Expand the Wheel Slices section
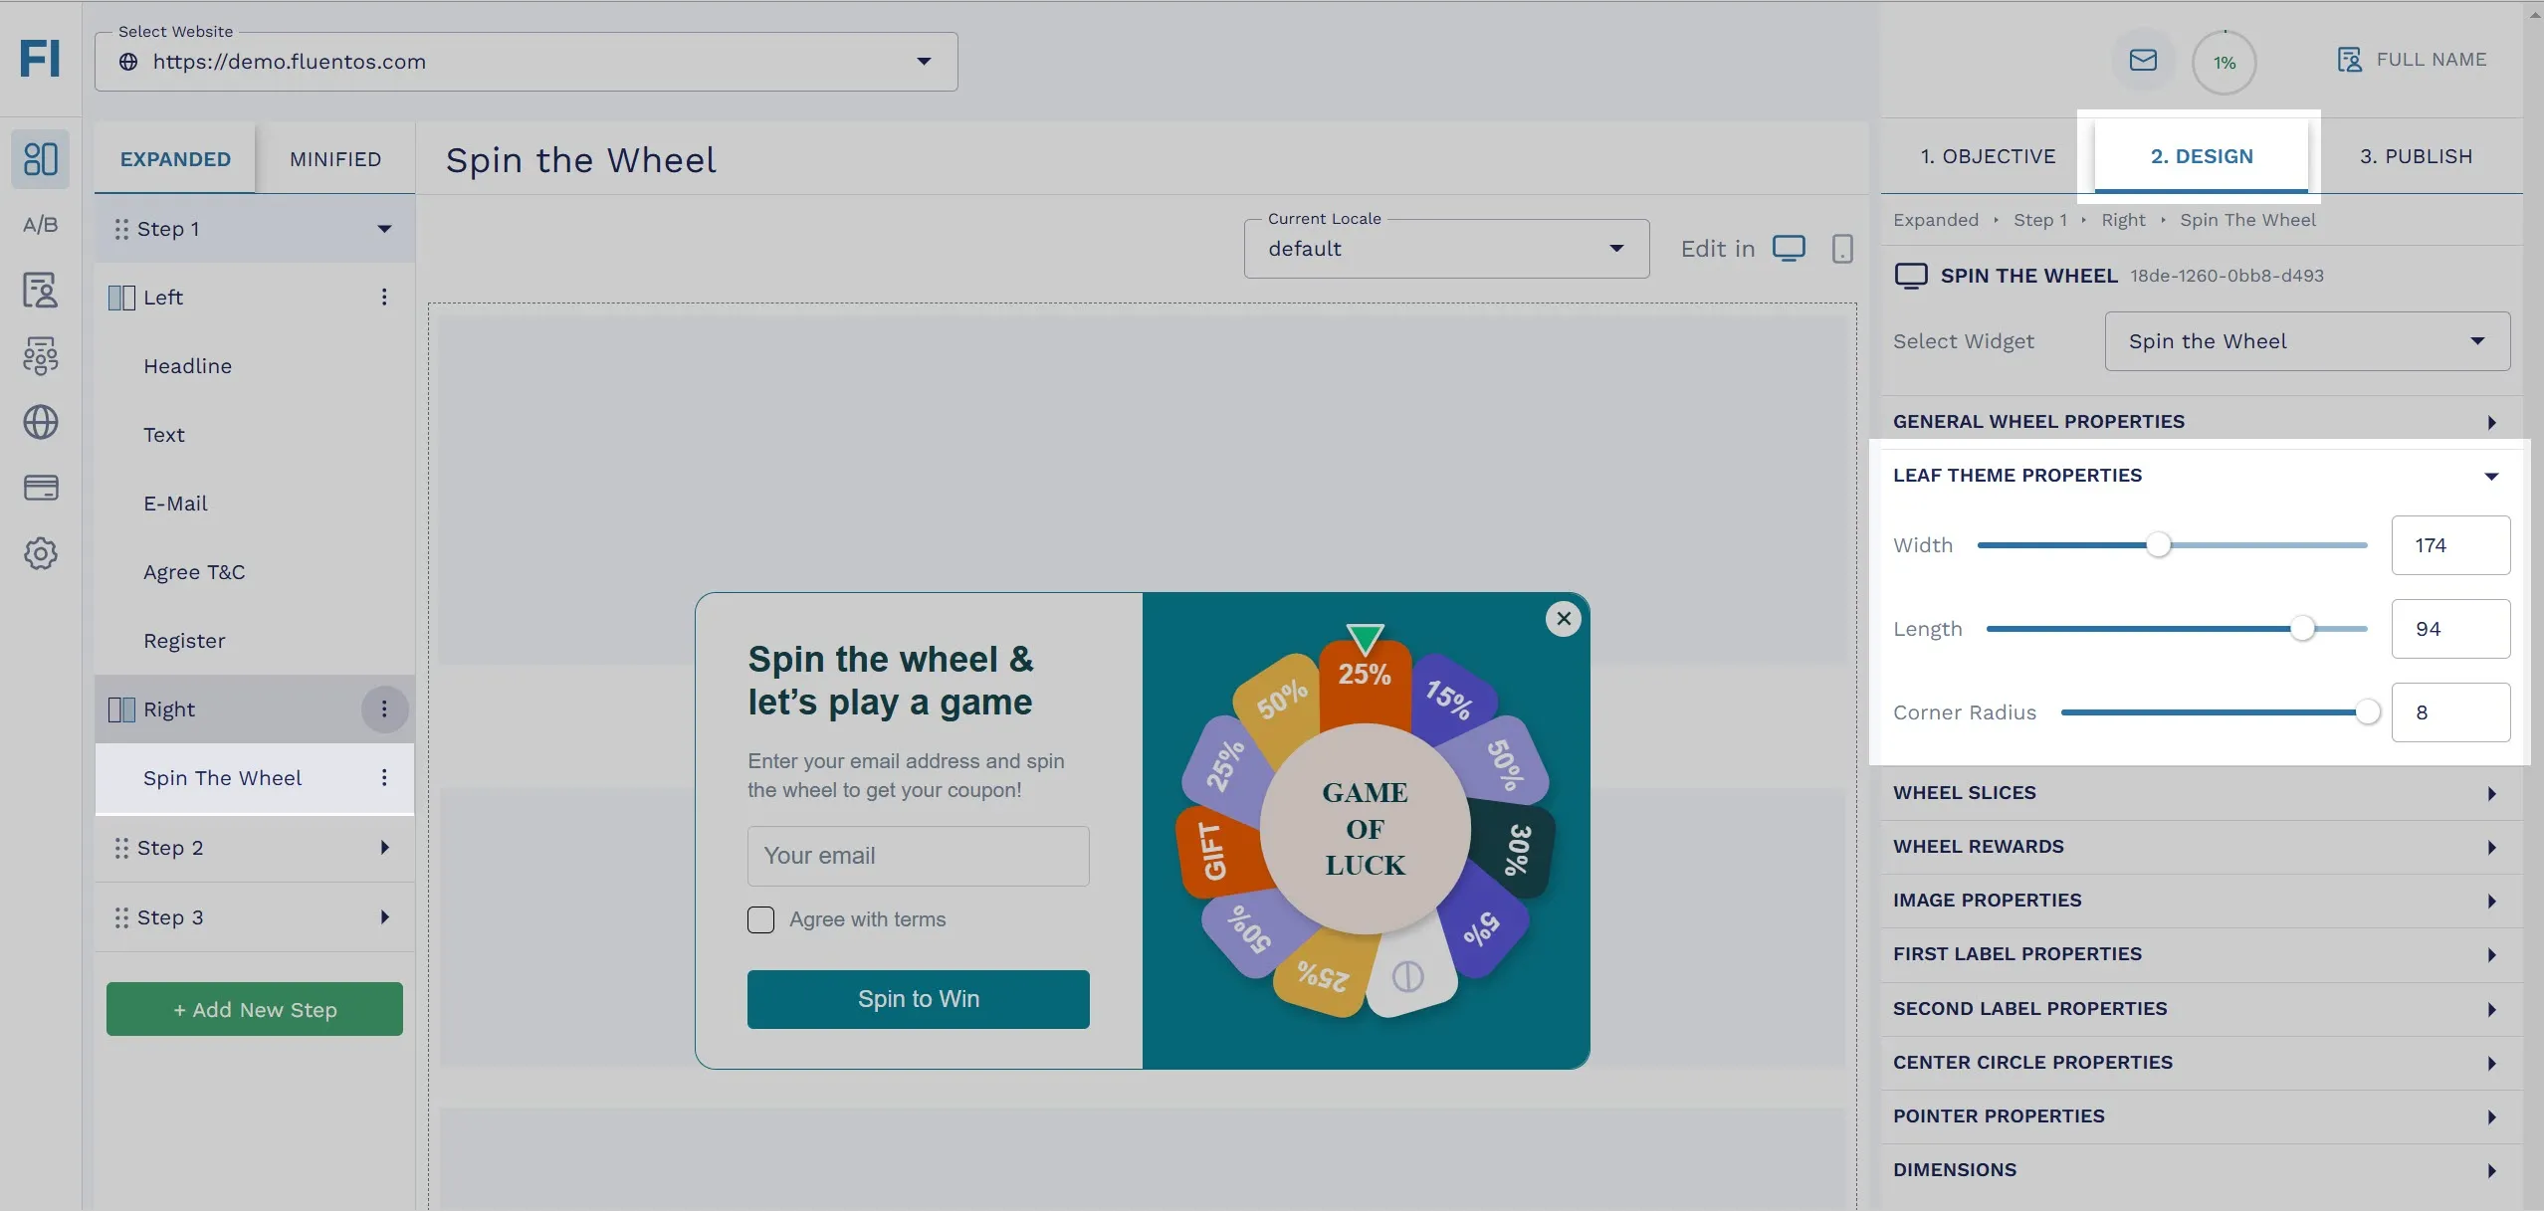 tap(2197, 793)
